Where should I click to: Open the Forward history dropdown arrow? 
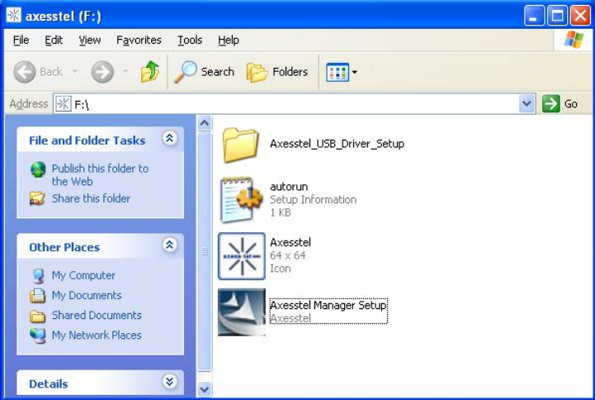click(x=125, y=71)
